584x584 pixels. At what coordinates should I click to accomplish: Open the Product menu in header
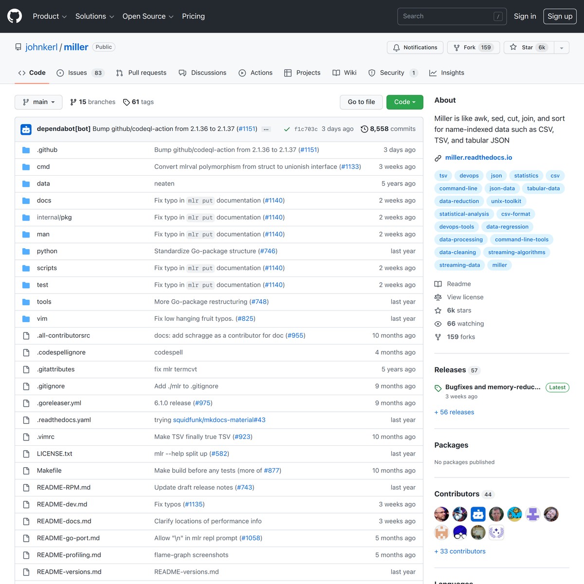(50, 16)
